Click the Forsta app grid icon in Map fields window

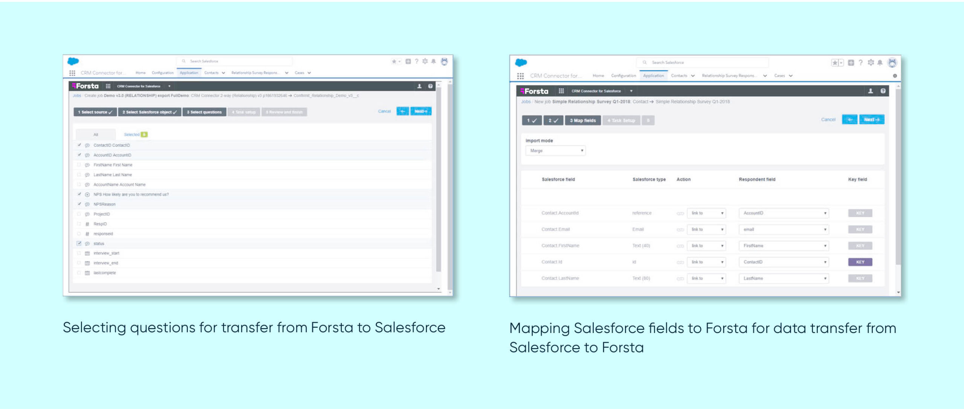(561, 91)
